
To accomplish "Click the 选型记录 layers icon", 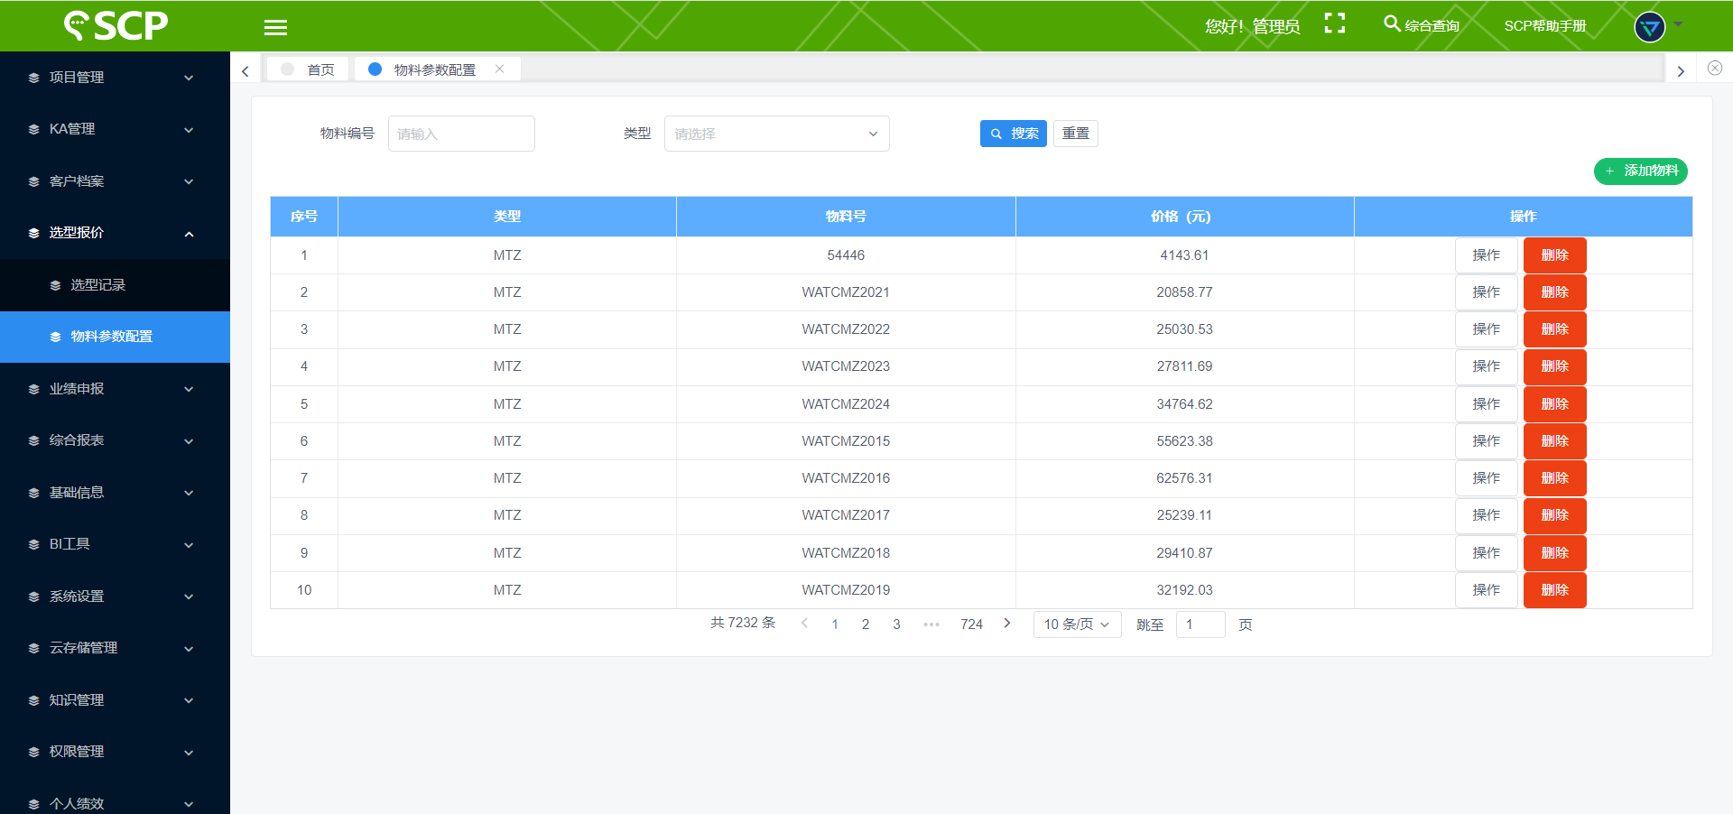I will point(55,285).
